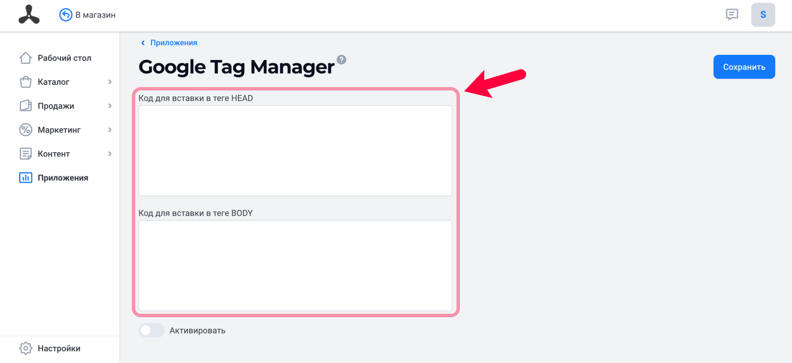Click the Рабочий стол home icon
This screenshot has width=792, height=363.
click(x=25, y=58)
